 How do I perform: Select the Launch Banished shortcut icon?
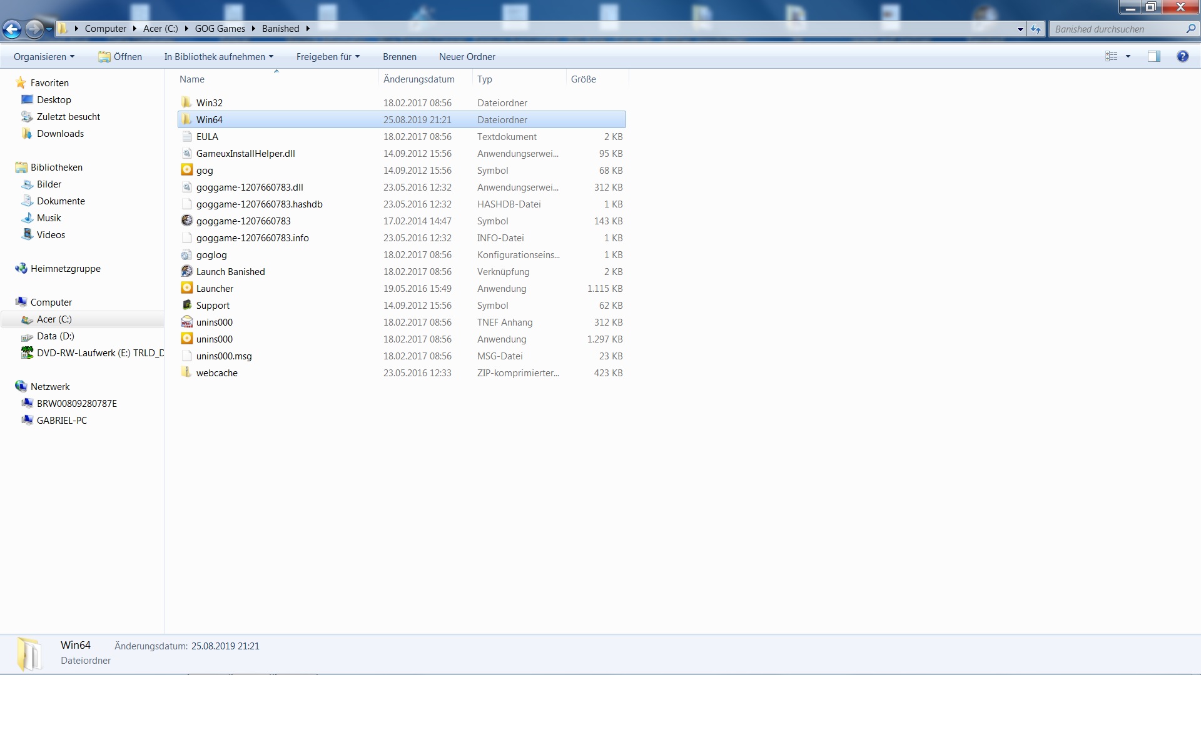(186, 271)
